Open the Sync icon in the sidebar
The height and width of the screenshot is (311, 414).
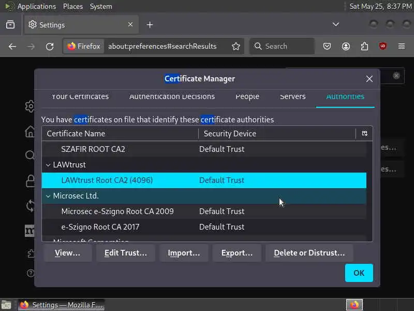(x=31, y=205)
